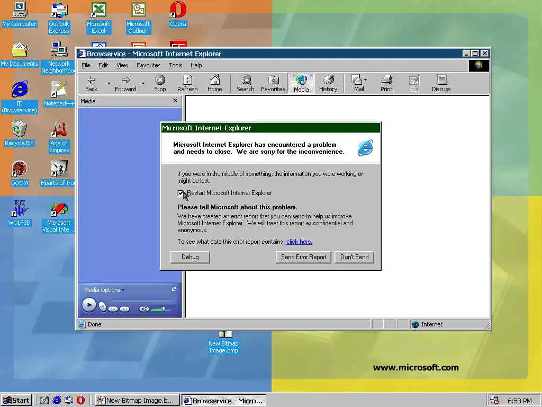Image resolution: width=542 pixels, height=407 pixels.
Task: Click the Don't Send button
Action: (x=354, y=257)
